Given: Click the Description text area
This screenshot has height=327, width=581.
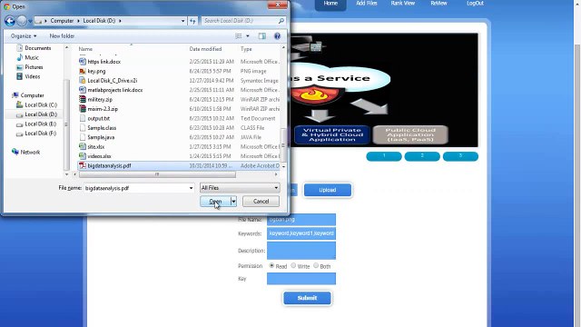Looking at the screenshot, I should [301, 251].
